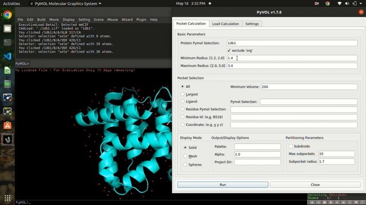Click the Minimum Volume field
The image size is (366, 205).
[309, 87]
